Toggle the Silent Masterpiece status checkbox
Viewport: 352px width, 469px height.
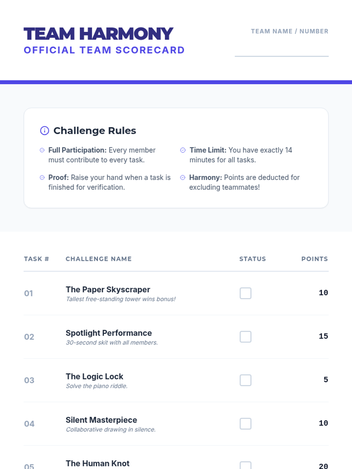point(246,424)
